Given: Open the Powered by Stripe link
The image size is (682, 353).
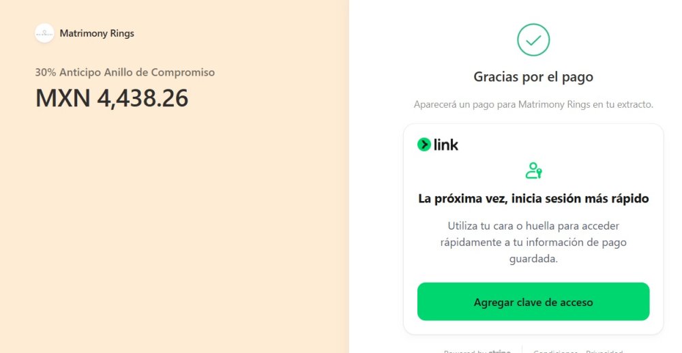Looking at the screenshot, I should pos(477,352).
